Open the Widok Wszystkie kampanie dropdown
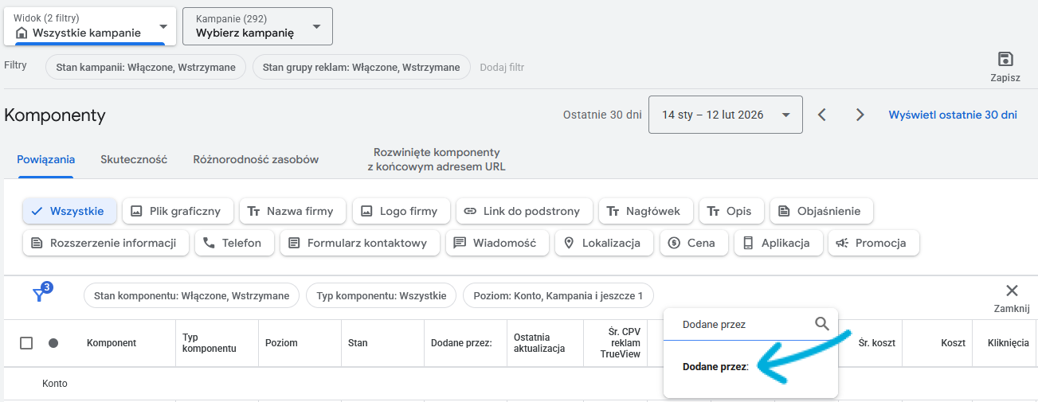This screenshot has width=1038, height=402. pyautogui.click(x=89, y=26)
